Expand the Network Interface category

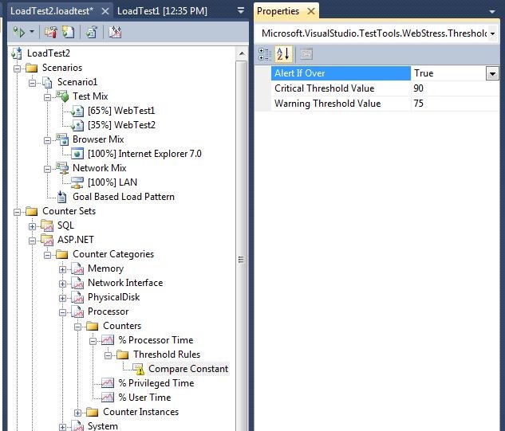click(62, 284)
